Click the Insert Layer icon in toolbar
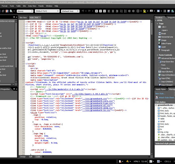This screenshot has height=164, width=175. point(164,11)
